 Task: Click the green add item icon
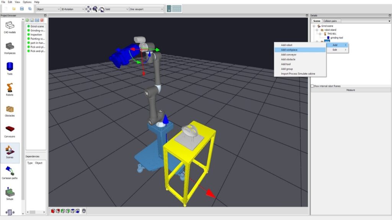coord(28,20)
